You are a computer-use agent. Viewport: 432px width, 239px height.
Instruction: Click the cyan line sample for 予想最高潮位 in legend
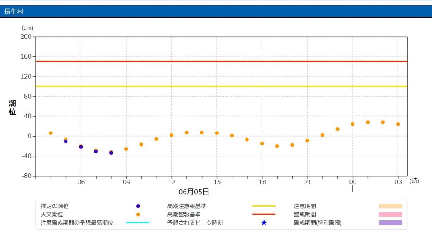(x=138, y=223)
